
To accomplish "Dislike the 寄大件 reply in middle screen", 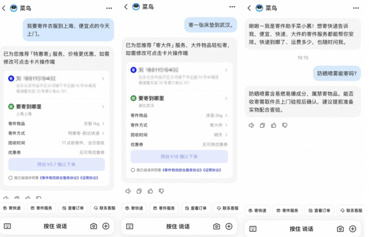I will coord(161,191).
